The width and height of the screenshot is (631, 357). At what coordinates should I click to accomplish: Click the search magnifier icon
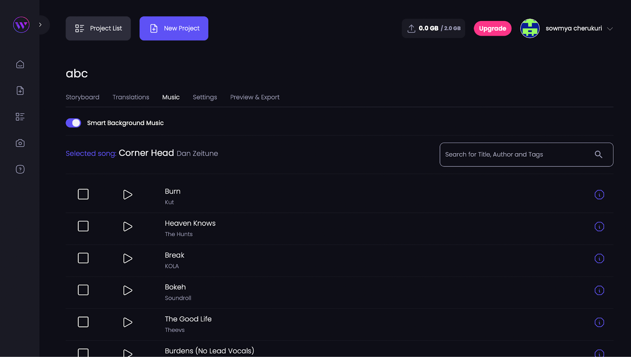pos(598,155)
